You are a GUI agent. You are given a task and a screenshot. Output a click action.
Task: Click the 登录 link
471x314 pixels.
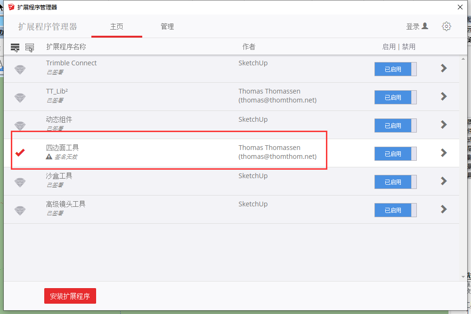click(x=413, y=27)
